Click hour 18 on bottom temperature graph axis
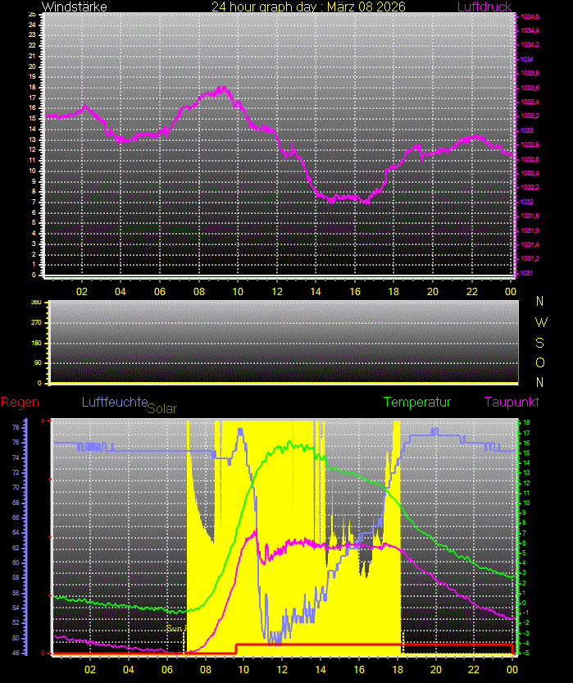 398,669
